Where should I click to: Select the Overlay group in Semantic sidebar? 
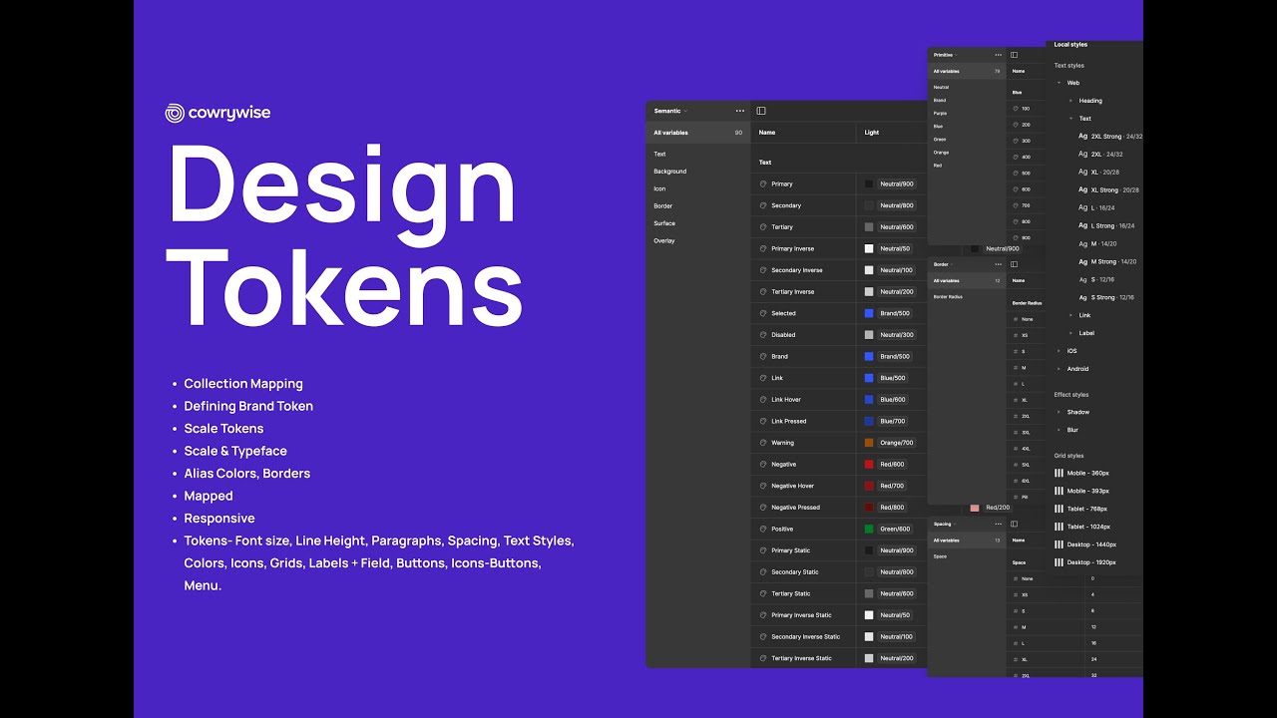[x=664, y=241]
